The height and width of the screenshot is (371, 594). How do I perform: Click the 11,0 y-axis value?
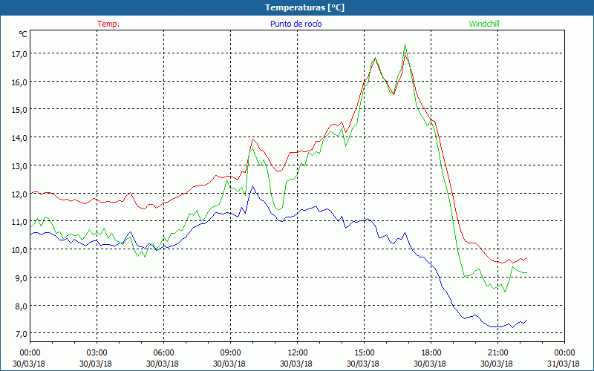pyautogui.click(x=20, y=221)
